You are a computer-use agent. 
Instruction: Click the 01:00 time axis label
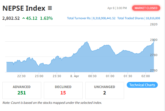click(x=110, y=76)
